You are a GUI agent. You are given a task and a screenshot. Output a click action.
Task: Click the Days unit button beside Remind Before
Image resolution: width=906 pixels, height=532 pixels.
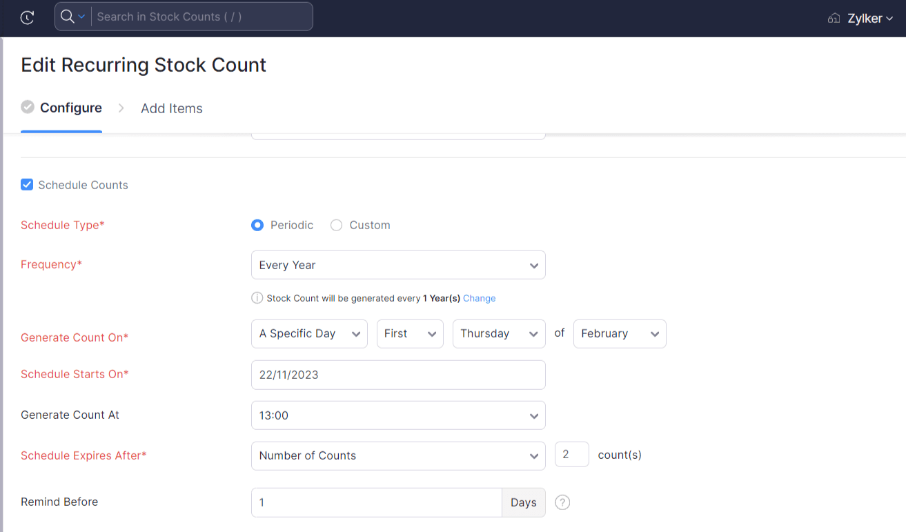pos(523,502)
